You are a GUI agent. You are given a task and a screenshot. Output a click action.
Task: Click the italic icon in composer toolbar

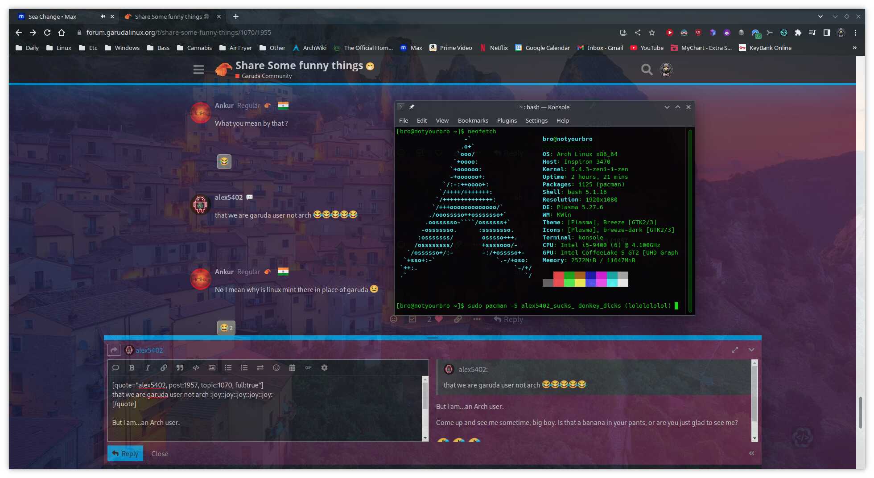[x=148, y=368]
